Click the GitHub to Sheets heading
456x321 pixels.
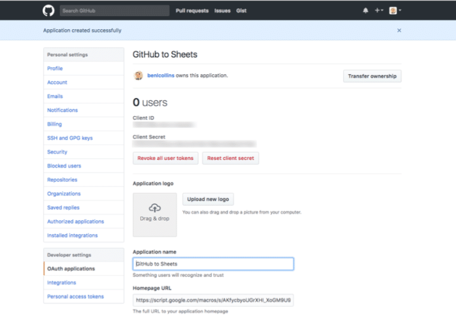[x=165, y=55]
